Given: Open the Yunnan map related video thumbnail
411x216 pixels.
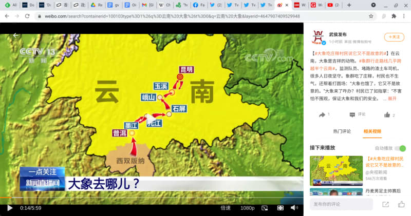Looking at the screenshot, I should tap(336, 171).
